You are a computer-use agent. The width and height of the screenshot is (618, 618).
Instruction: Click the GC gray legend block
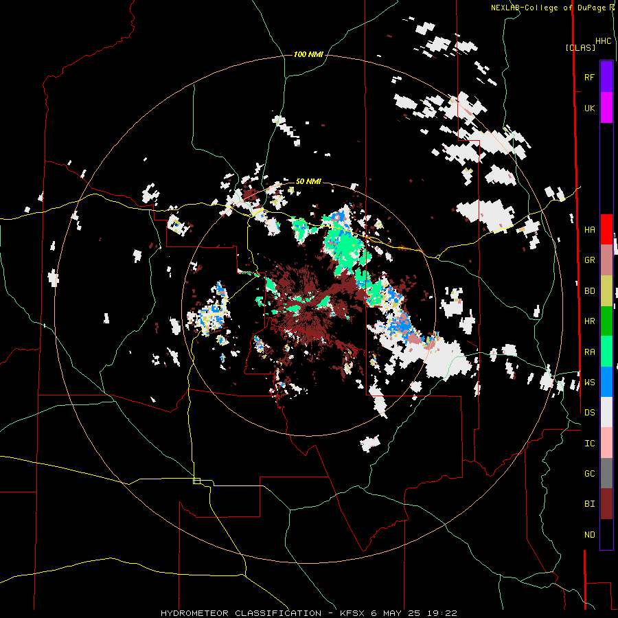606,473
